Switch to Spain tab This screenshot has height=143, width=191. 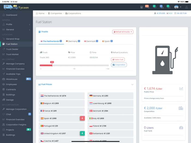click(107, 41)
